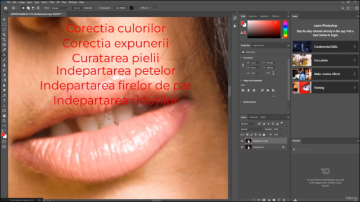Screen dimensions: 360x202
Task: Open the Diffusion value dropdown
Action: click(x=157, y=8)
